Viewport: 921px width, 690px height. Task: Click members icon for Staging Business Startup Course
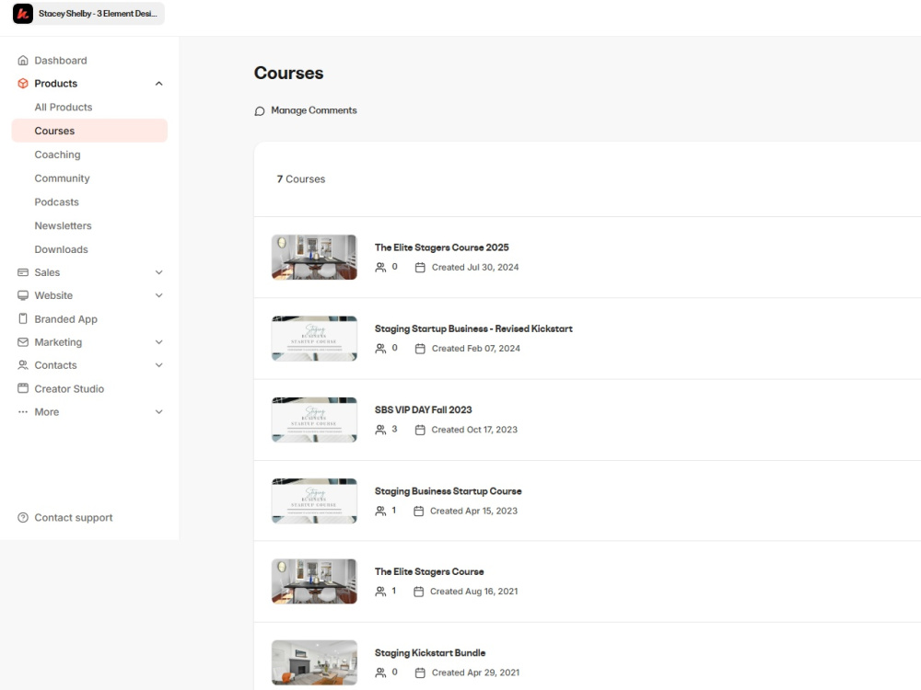tap(380, 511)
